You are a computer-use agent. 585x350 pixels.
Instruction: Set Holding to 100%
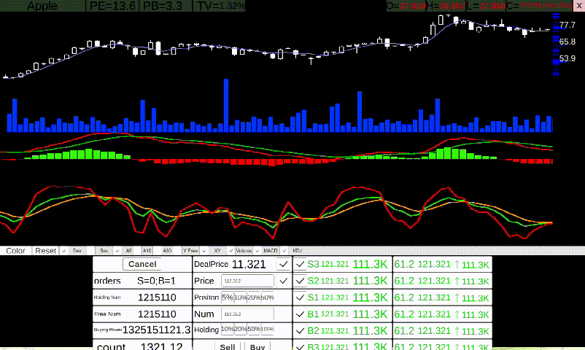pyautogui.click(x=268, y=329)
